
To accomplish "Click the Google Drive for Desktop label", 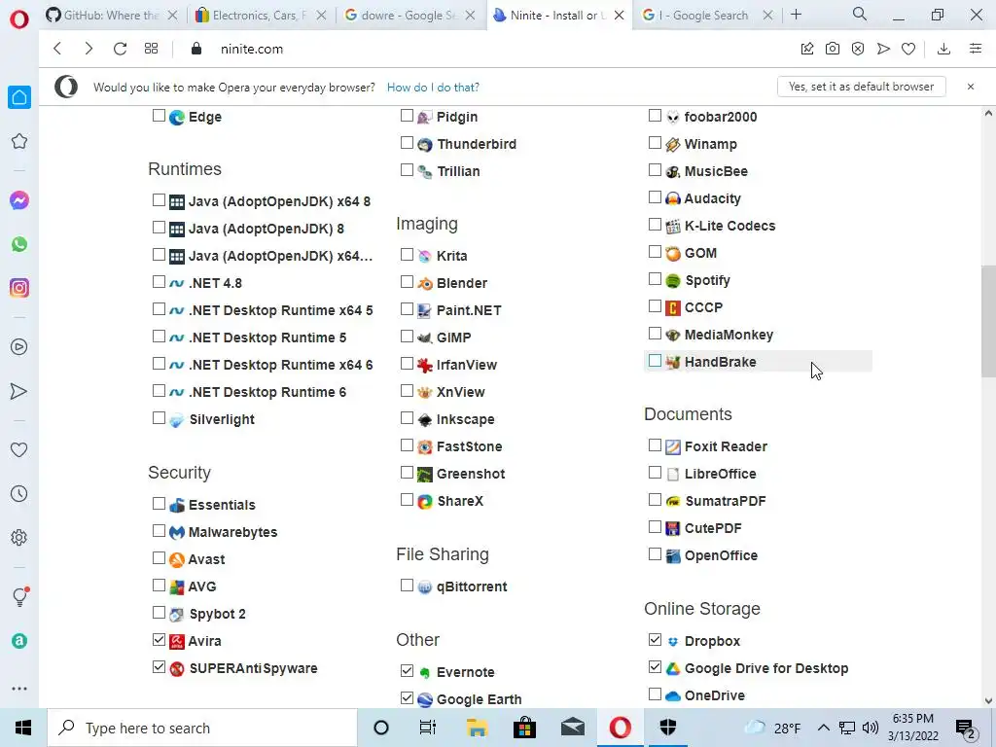I will 766,668.
